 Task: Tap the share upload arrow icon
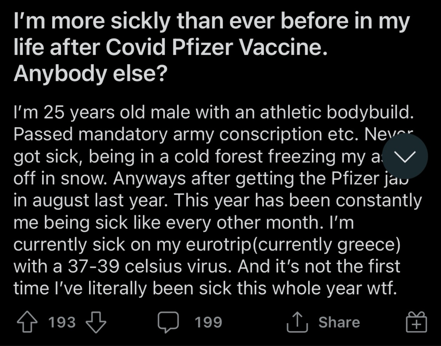coord(297,322)
